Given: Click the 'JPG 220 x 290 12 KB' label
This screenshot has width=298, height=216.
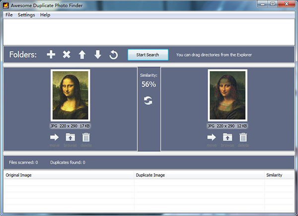Looking at the screenshot, I should (x=227, y=126).
